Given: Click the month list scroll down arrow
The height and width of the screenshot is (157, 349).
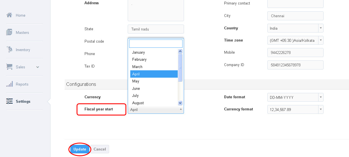Looking at the screenshot, I should (180, 103).
